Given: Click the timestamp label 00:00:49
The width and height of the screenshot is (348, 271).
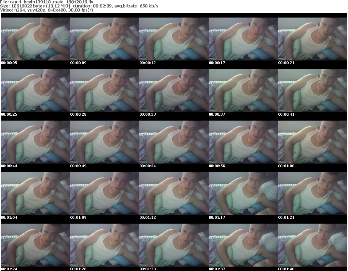Looking at the screenshot, I should pyautogui.click(x=79, y=166).
